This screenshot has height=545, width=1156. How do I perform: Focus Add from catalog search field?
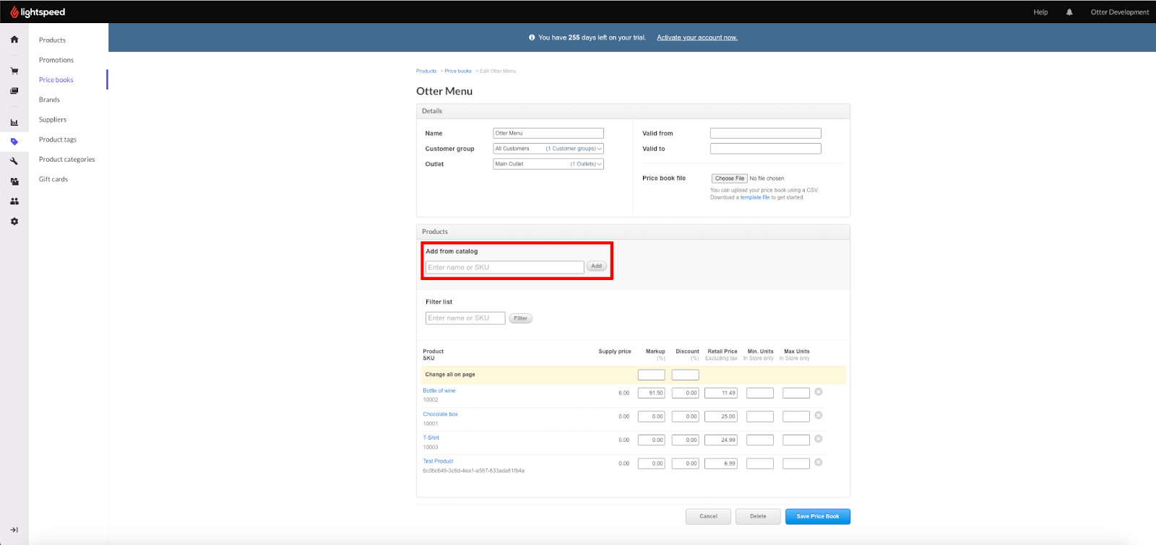[x=504, y=267]
